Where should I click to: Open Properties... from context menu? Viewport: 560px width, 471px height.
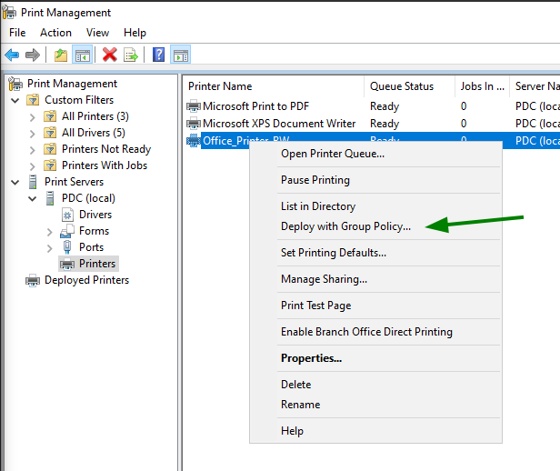[x=375, y=358]
